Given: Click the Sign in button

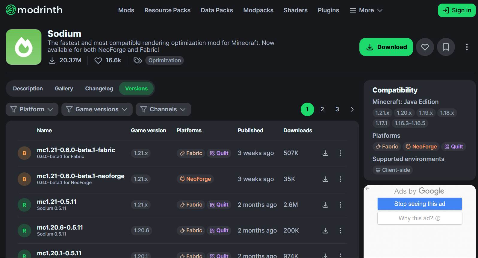Looking at the screenshot, I should click(x=456, y=10).
